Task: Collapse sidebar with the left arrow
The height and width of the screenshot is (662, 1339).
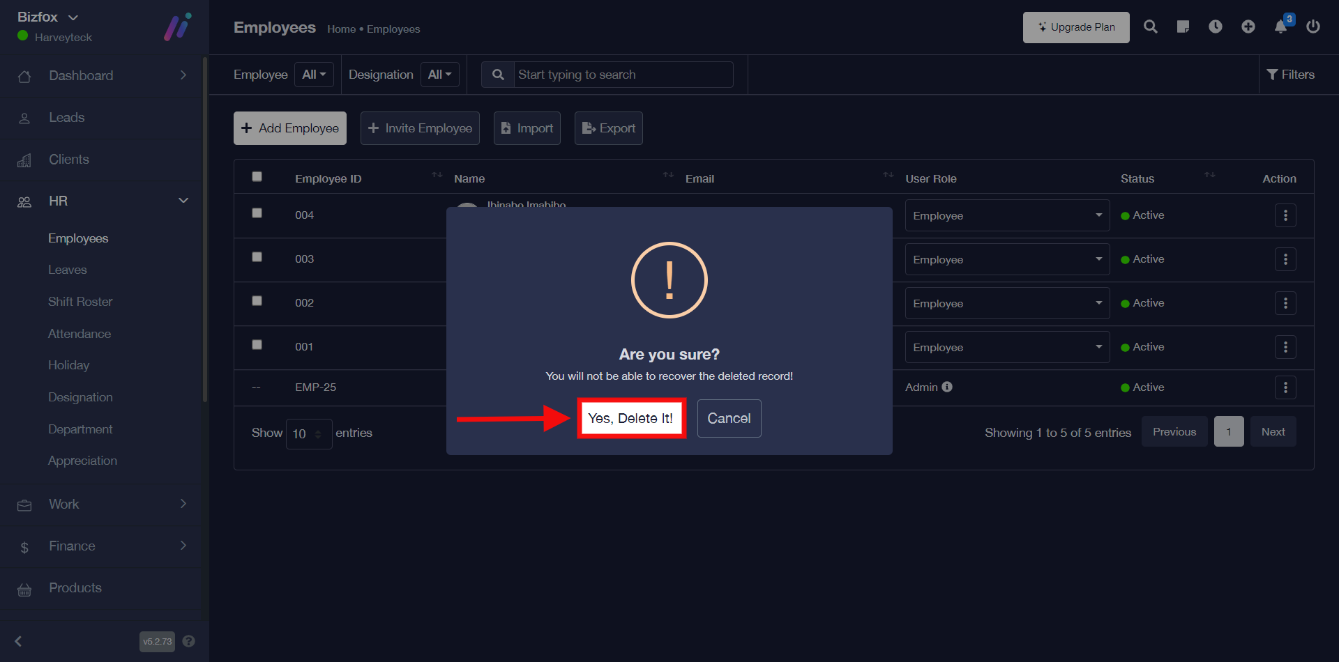Action: point(19,641)
